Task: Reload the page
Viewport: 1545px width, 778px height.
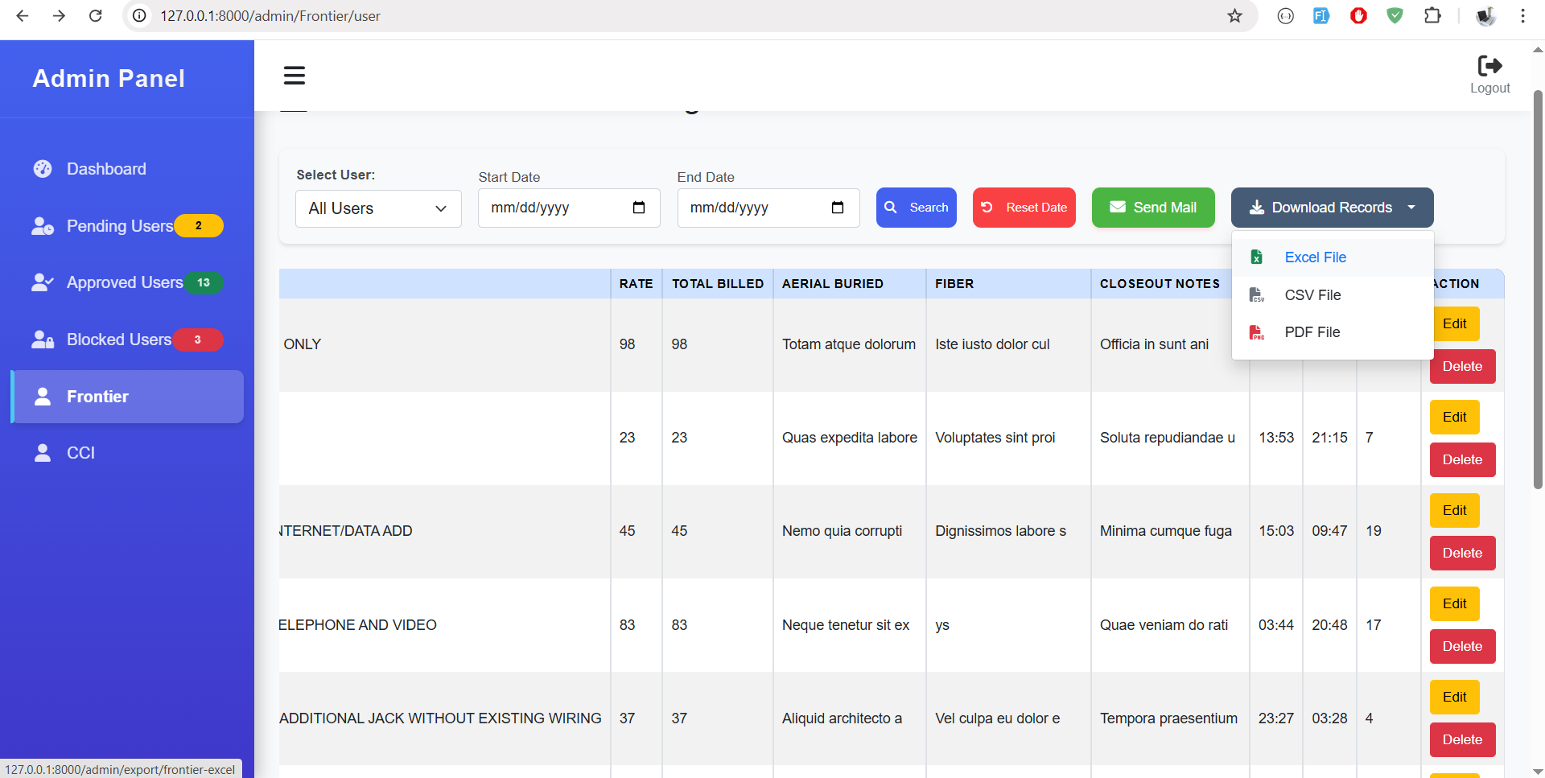Action: click(x=95, y=16)
